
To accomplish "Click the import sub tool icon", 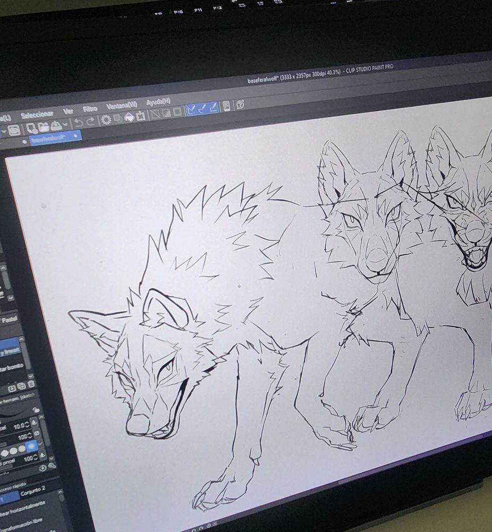I will (12, 388).
